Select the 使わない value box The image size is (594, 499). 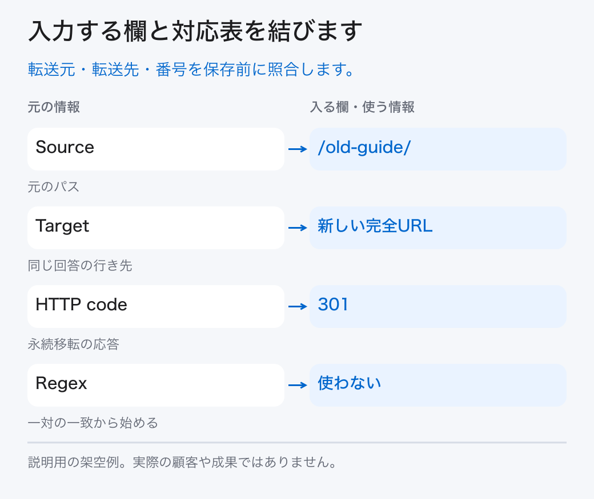[438, 385]
